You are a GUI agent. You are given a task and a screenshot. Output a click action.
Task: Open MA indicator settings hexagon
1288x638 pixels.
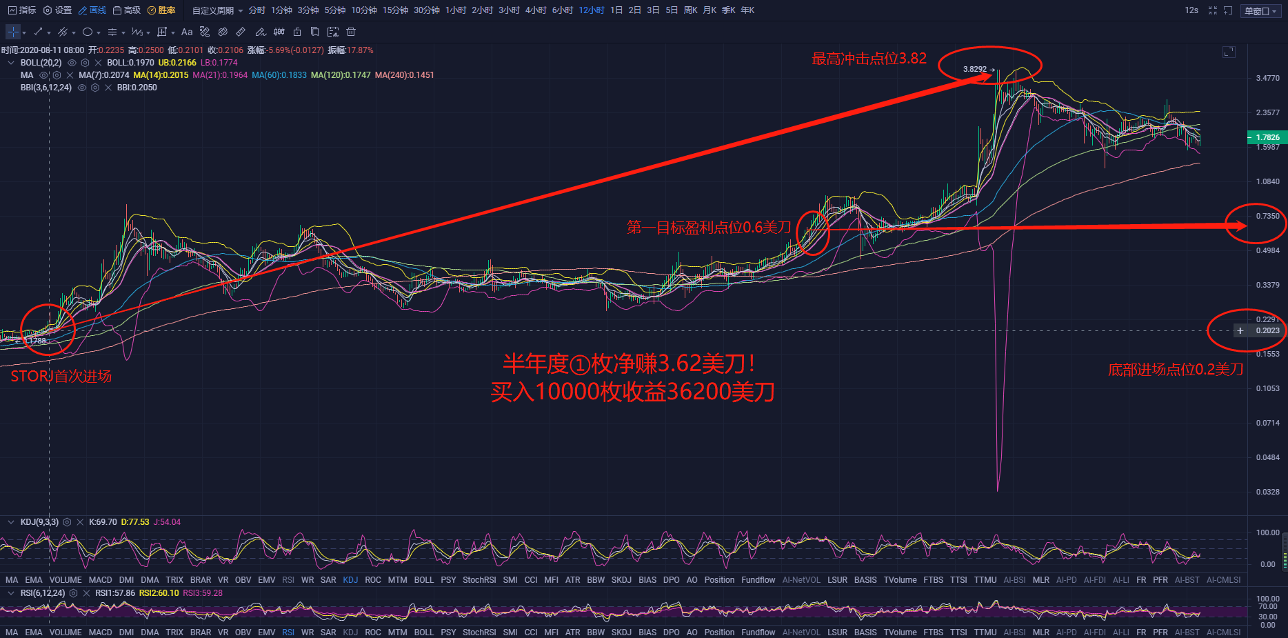click(57, 75)
